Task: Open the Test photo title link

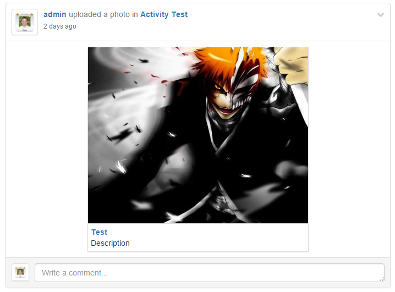Action: [99, 232]
